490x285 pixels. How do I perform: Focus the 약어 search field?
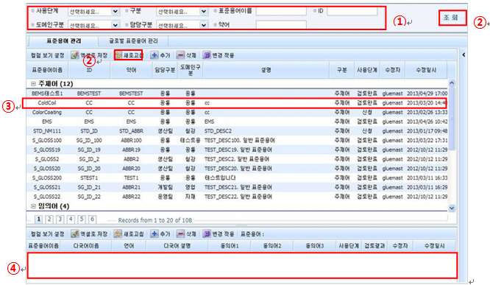tap(281, 25)
